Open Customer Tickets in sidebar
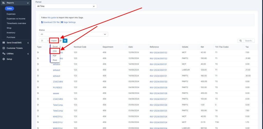The height and width of the screenshot is (129, 263). point(15,48)
